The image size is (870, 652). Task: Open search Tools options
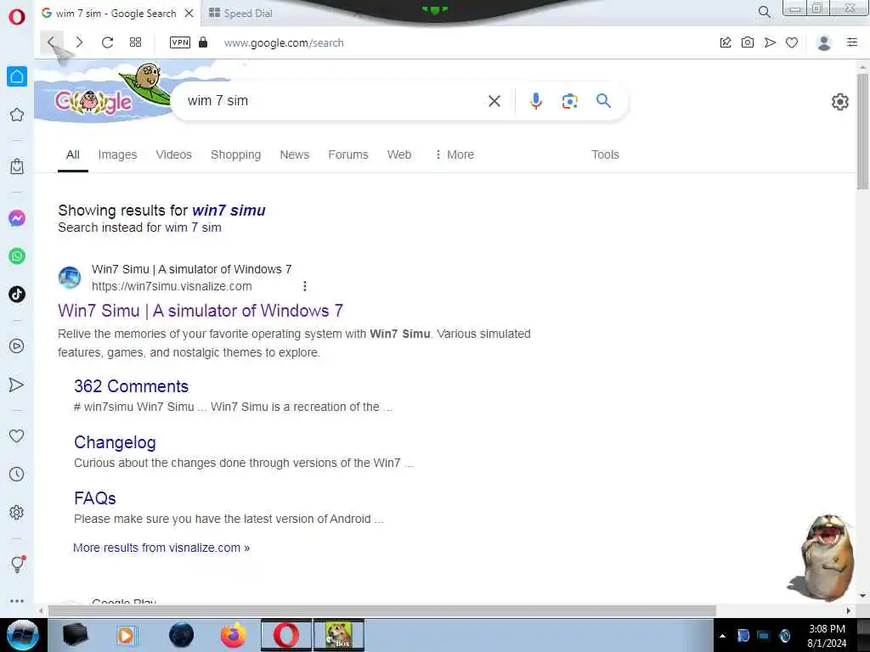605,155
